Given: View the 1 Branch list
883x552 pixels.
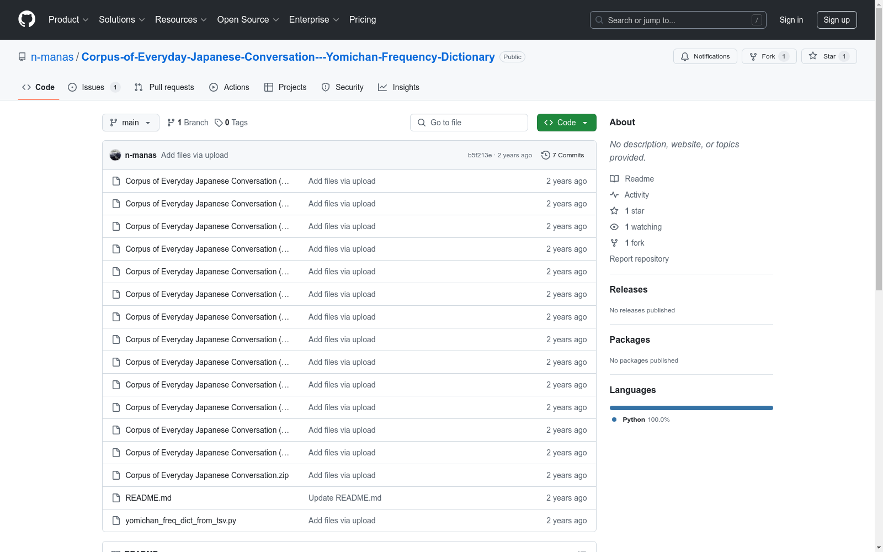Looking at the screenshot, I should pos(188,123).
